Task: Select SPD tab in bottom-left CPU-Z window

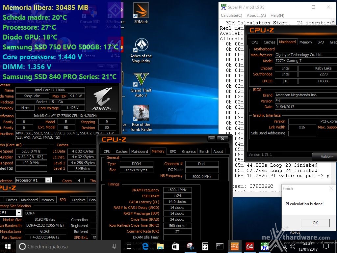Action: point(63,200)
